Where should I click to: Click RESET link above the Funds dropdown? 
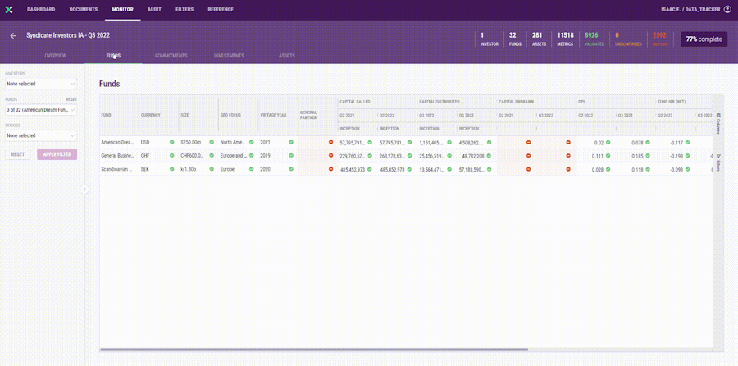coord(71,99)
